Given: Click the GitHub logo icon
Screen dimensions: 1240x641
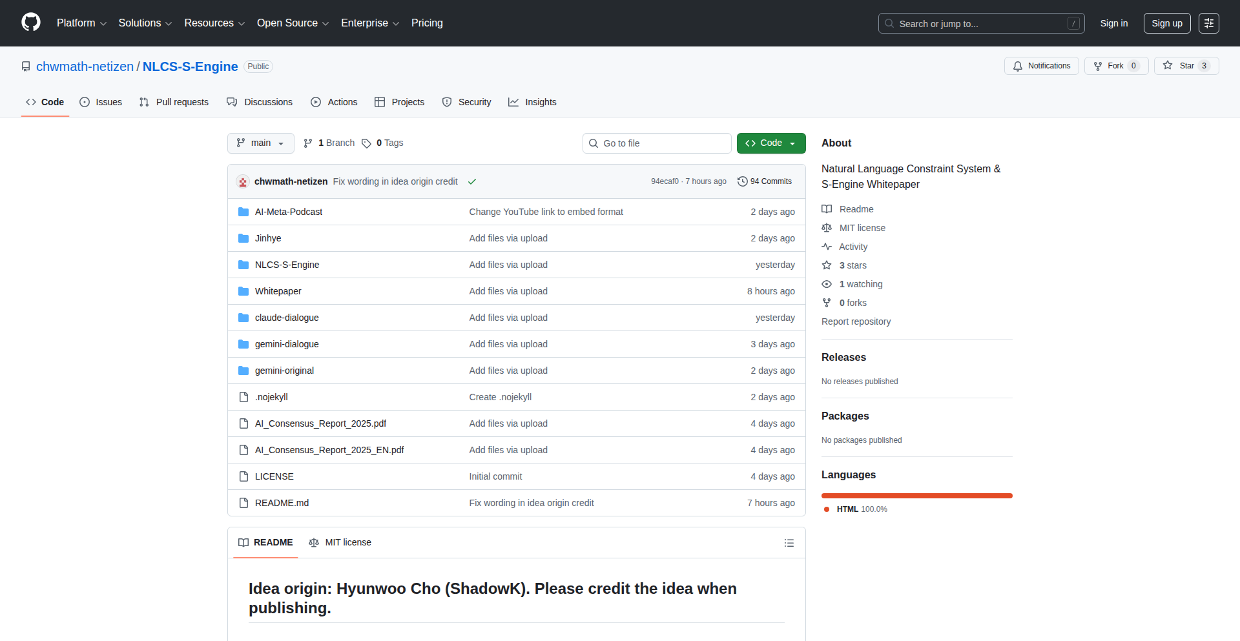Looking at the screenshot, I should point(31,23).
